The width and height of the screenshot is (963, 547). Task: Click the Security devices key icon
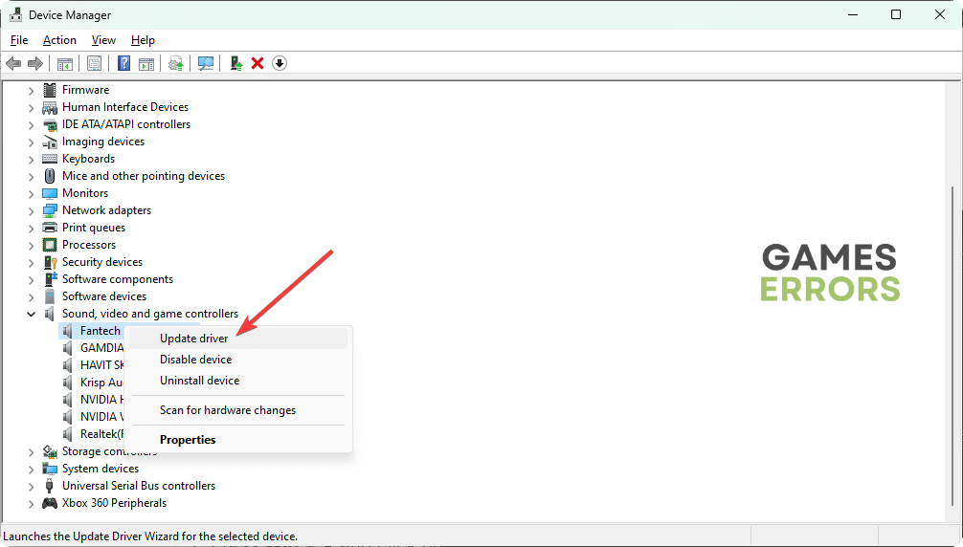(50, 262)
